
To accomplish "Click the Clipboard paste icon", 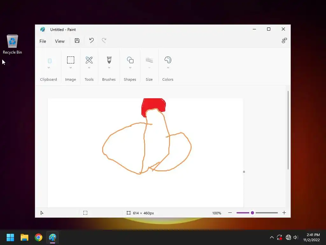I will coord(50,61).
